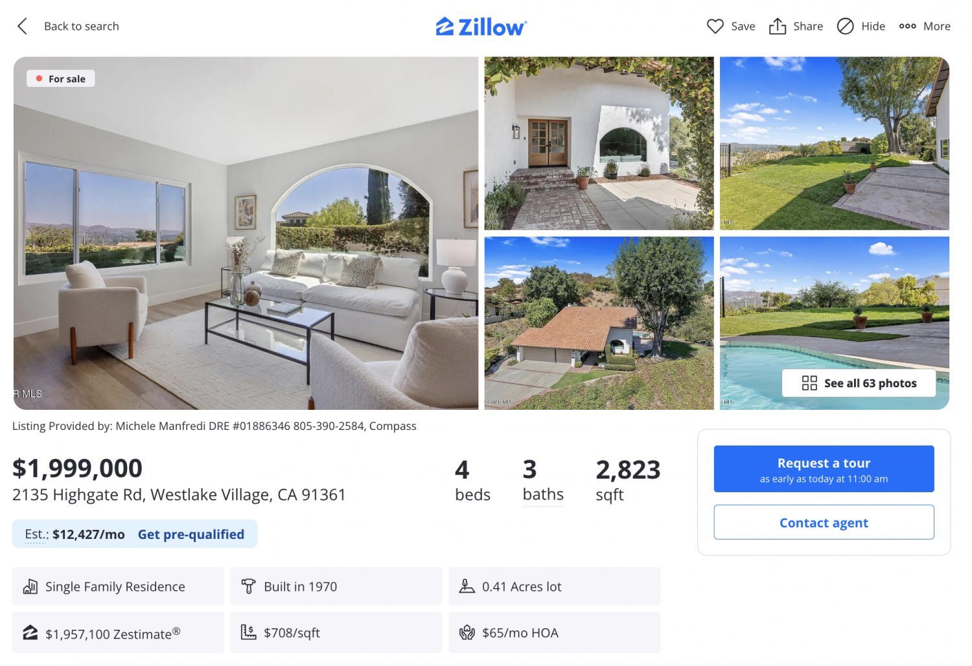Click the Share upload icon
The width and height of the screenshot is (972, 666).
[777, 26]
